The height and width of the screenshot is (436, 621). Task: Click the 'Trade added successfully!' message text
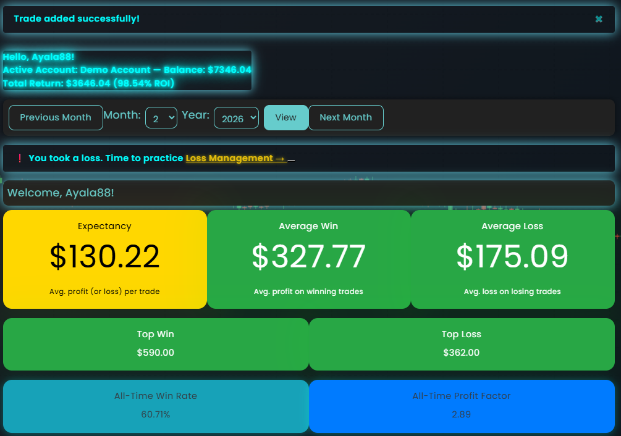(x=77, y=19)
